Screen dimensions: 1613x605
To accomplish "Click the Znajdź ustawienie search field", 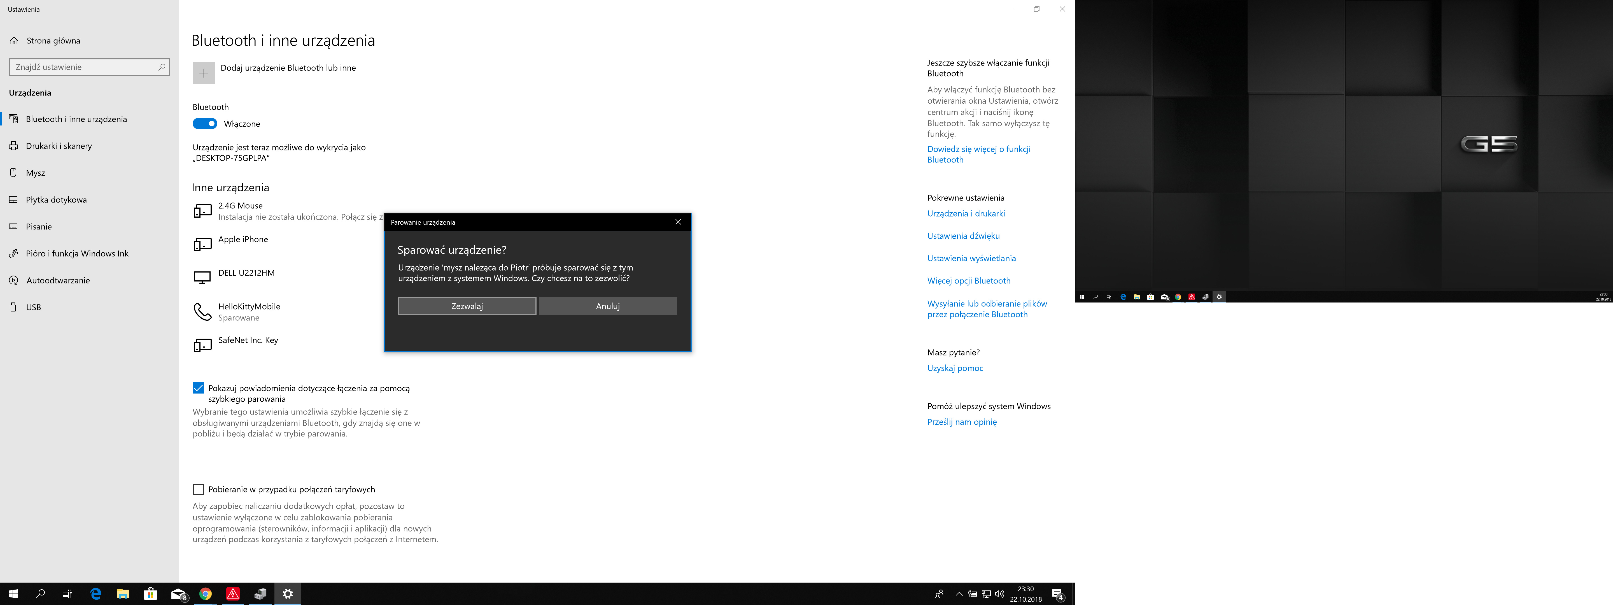I will [90, 67].
